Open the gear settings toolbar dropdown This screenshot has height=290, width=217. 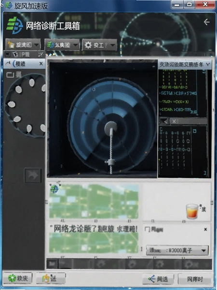99,45
